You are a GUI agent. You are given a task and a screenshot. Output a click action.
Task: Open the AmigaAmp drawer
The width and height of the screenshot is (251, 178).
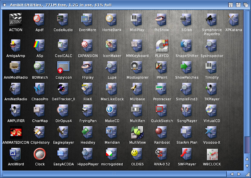(16, 45)
